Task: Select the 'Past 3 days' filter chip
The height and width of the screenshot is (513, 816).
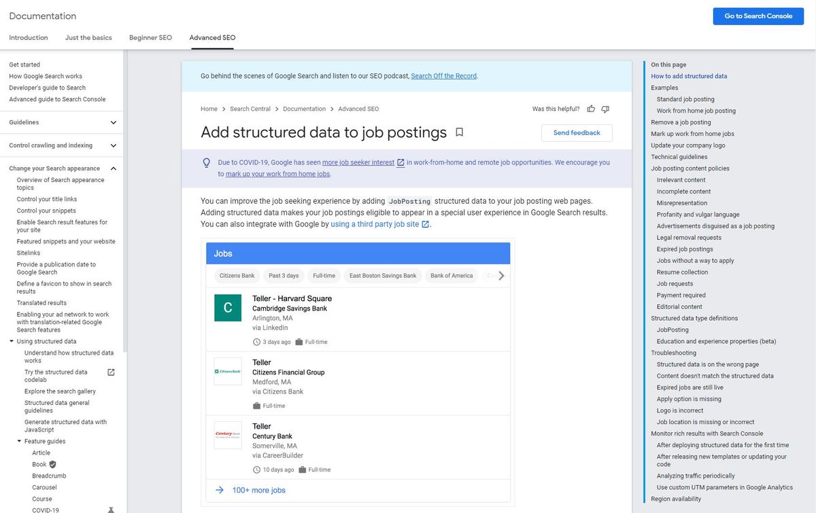Action: click(x=283, y=276)
